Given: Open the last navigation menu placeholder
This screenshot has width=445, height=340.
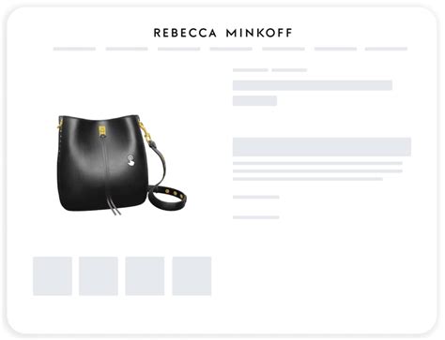Looking at the screenshot, I should tap(386, 49).
